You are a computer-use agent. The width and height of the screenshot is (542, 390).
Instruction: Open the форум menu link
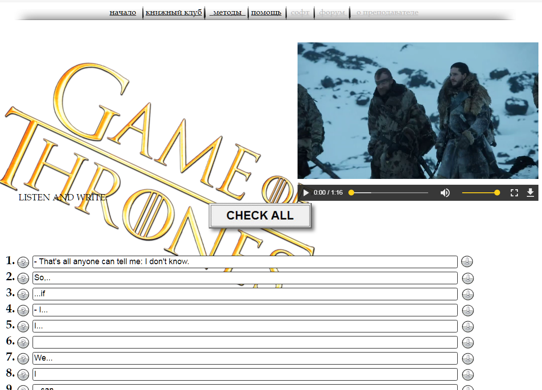pos(332,12)
